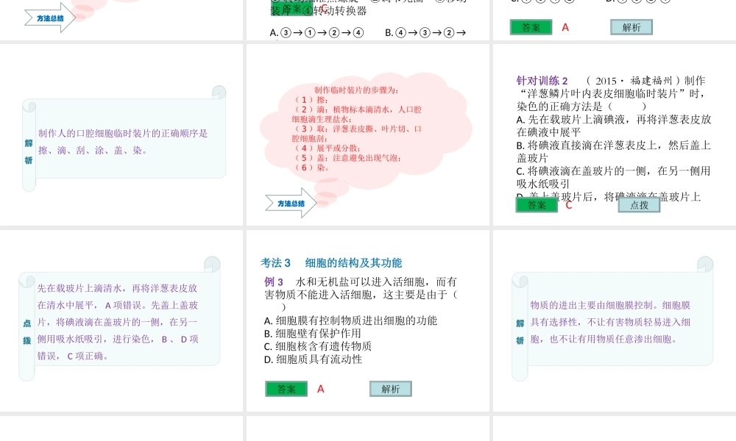Click the red answer A beside 解析 at top
The width and height of the screenshot is (736, 441).
565,28
